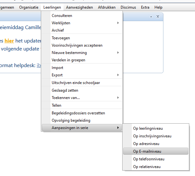Choose Op leerlingniveau
This screenshot has width=195, height=176.
click(148, 128)
